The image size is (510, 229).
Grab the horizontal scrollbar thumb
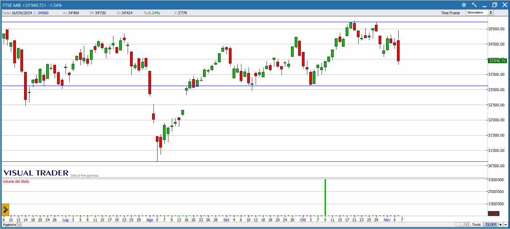[460, 225]
